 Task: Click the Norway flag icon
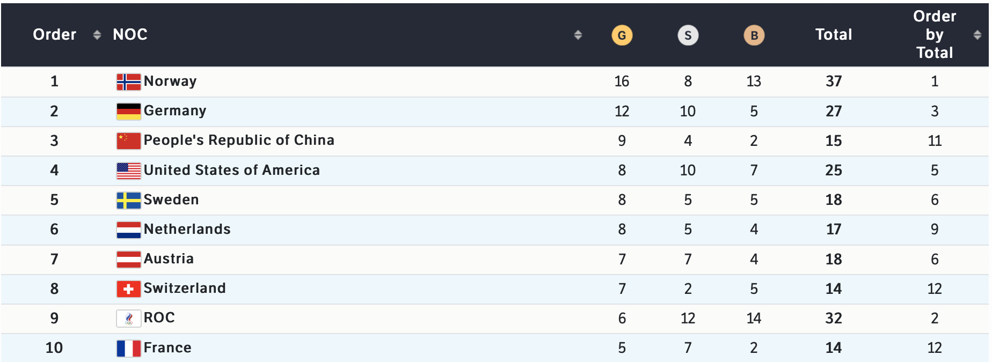click(x=128, y=82)
